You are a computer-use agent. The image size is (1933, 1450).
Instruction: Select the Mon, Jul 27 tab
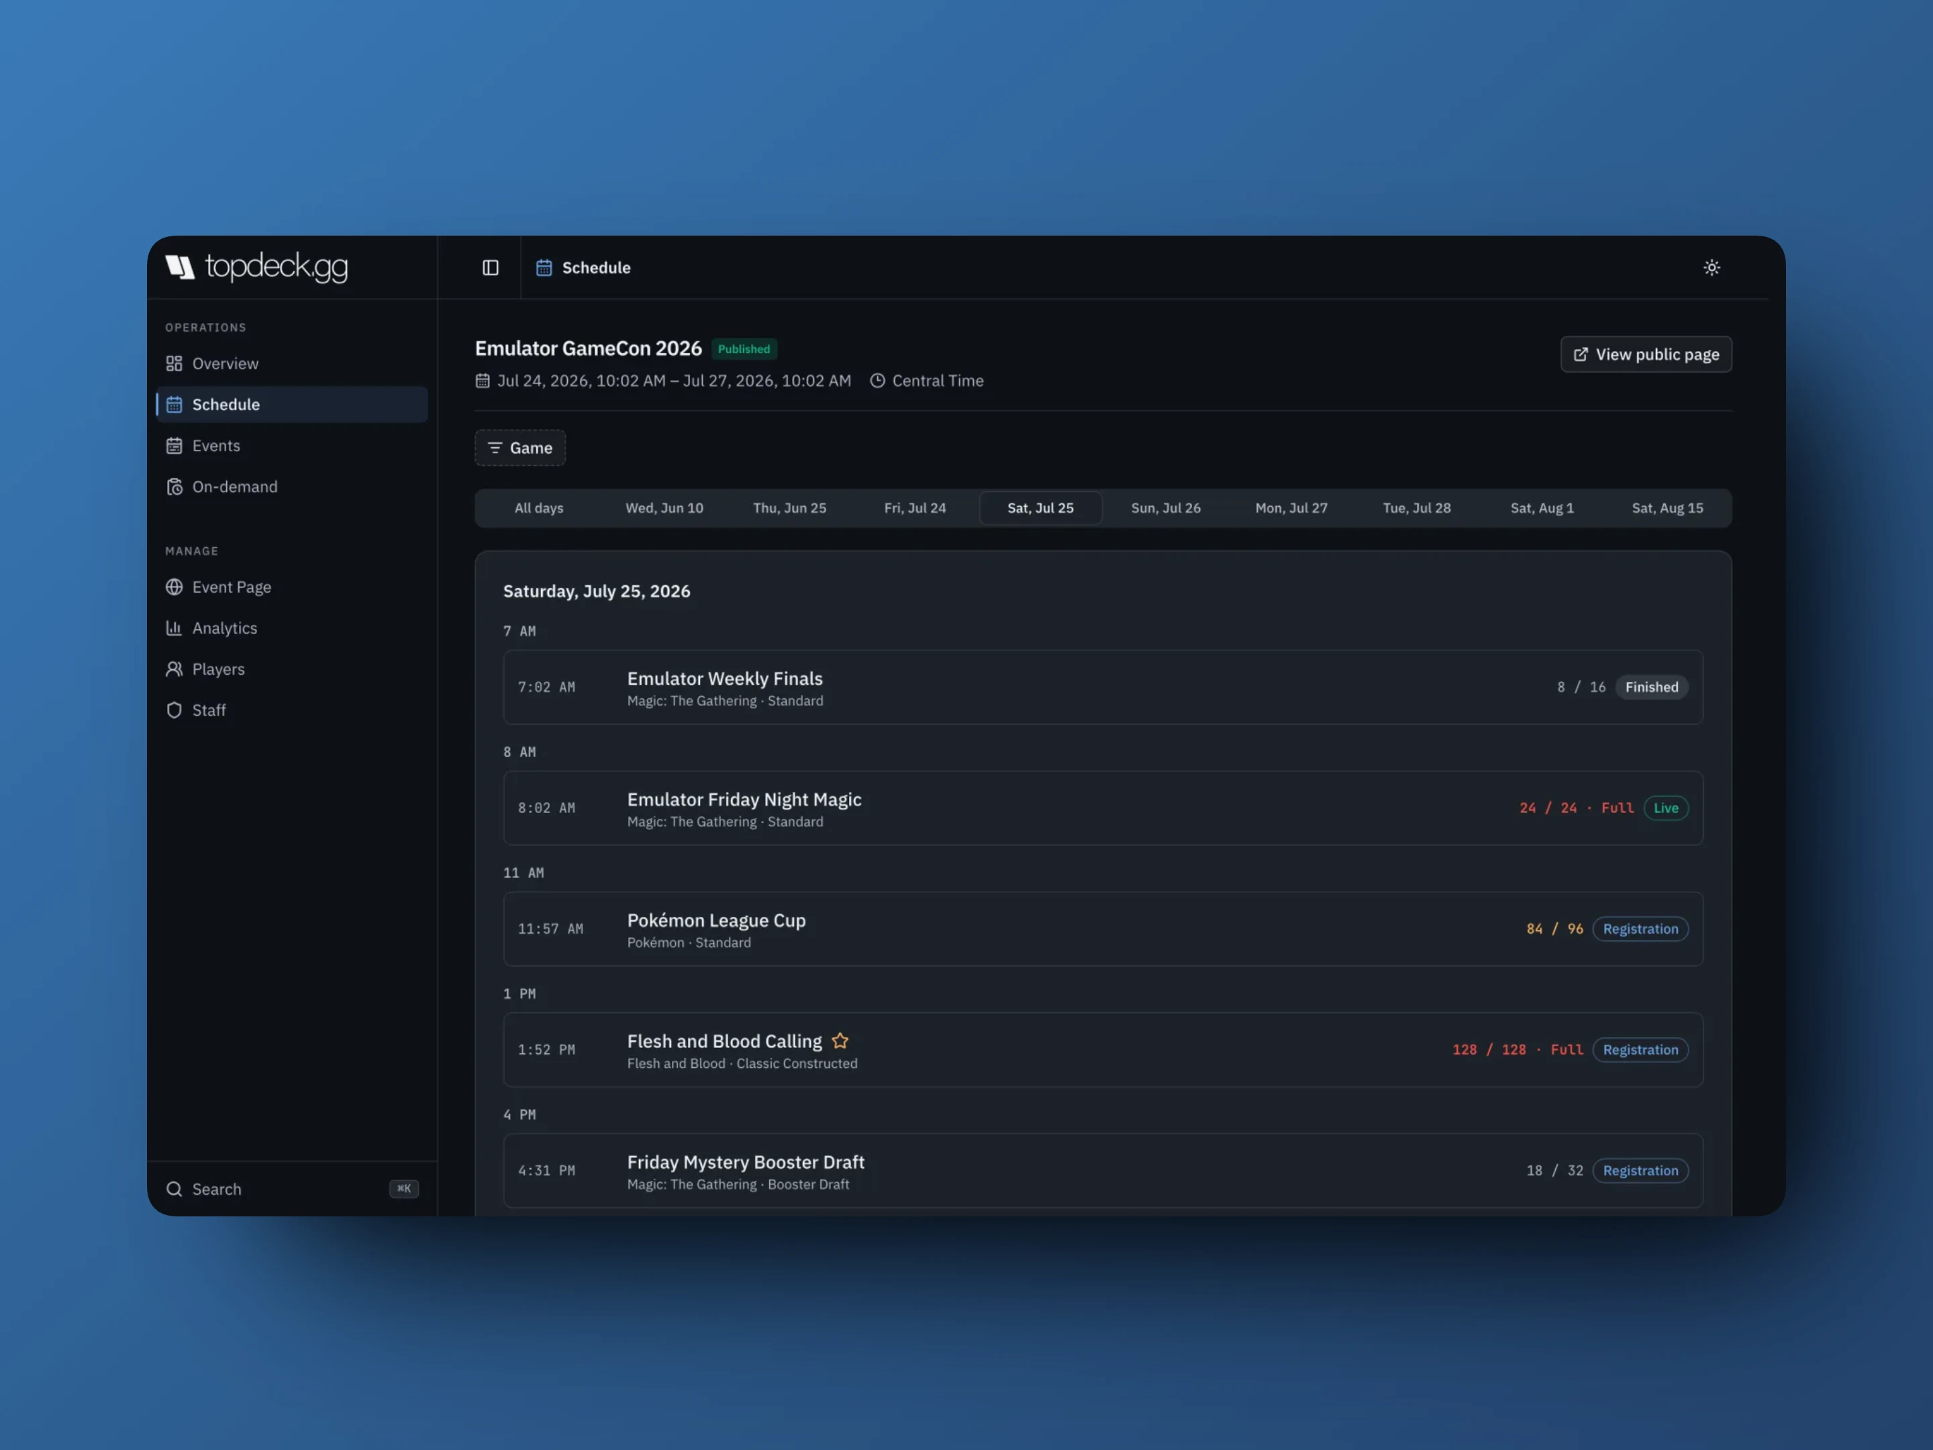pos(1291,507)
